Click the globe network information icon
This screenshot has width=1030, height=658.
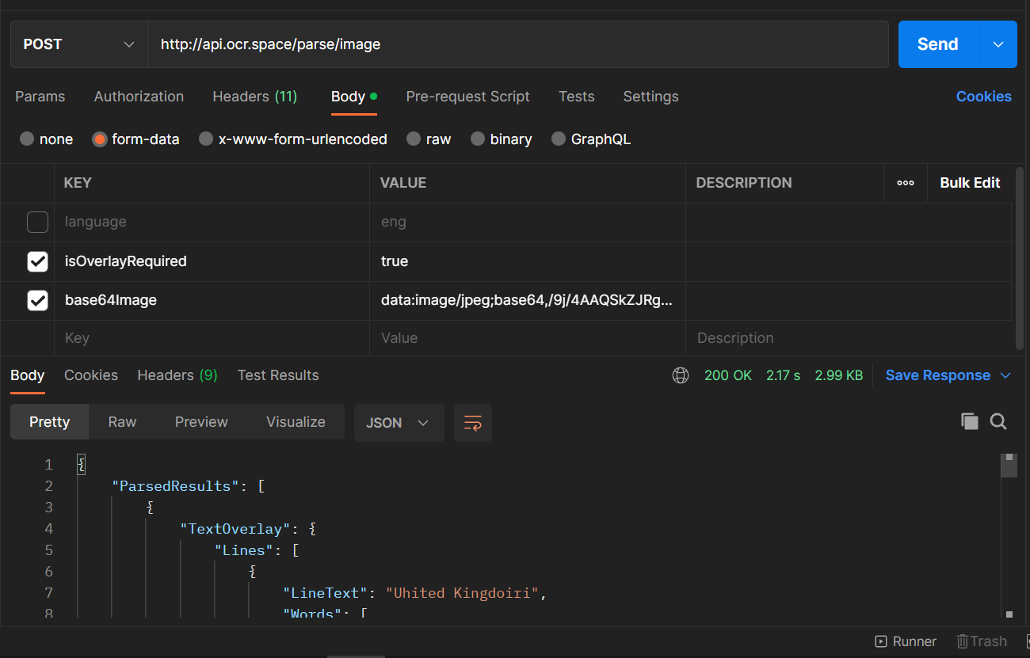681,375
